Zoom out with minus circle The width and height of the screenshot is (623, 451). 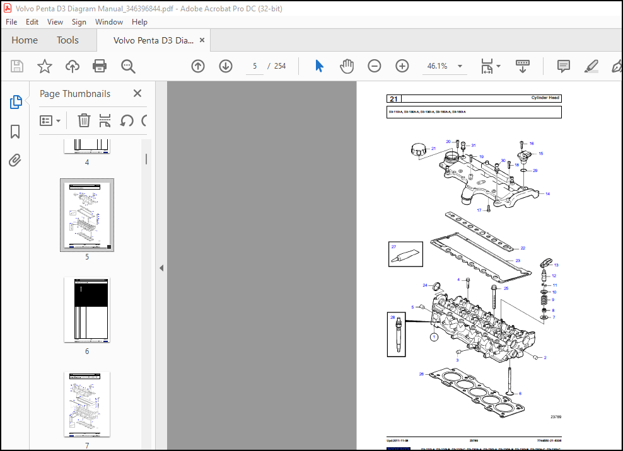point(375,66)
